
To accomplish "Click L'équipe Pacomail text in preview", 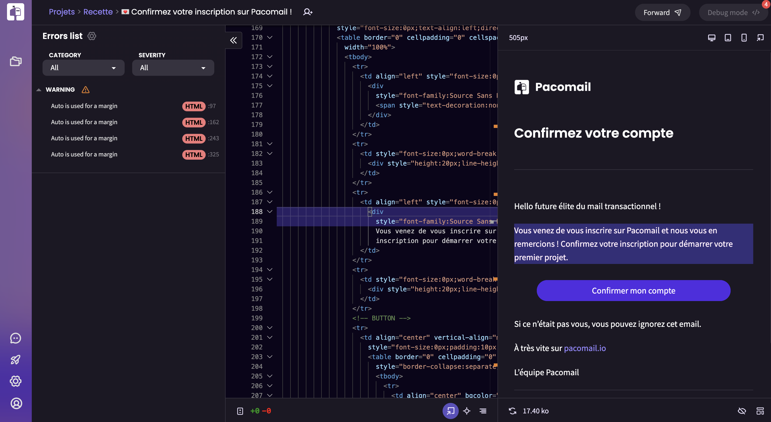I will (x=546, y=372).
